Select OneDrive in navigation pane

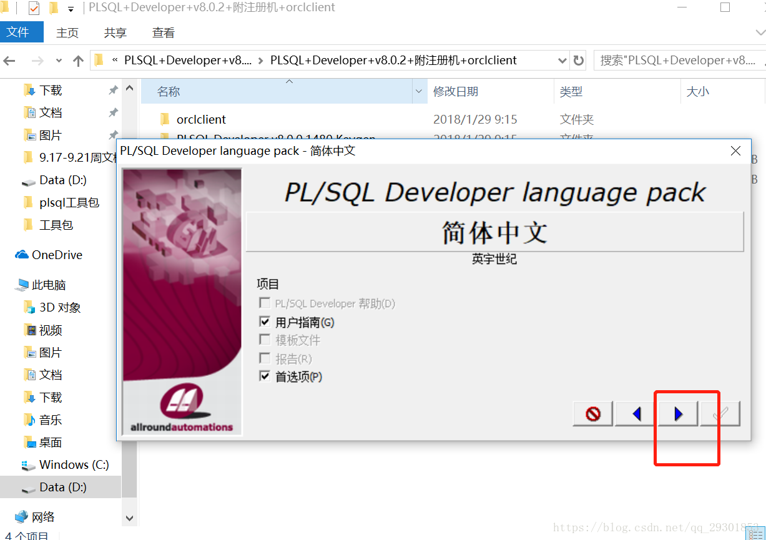(57, 255)
